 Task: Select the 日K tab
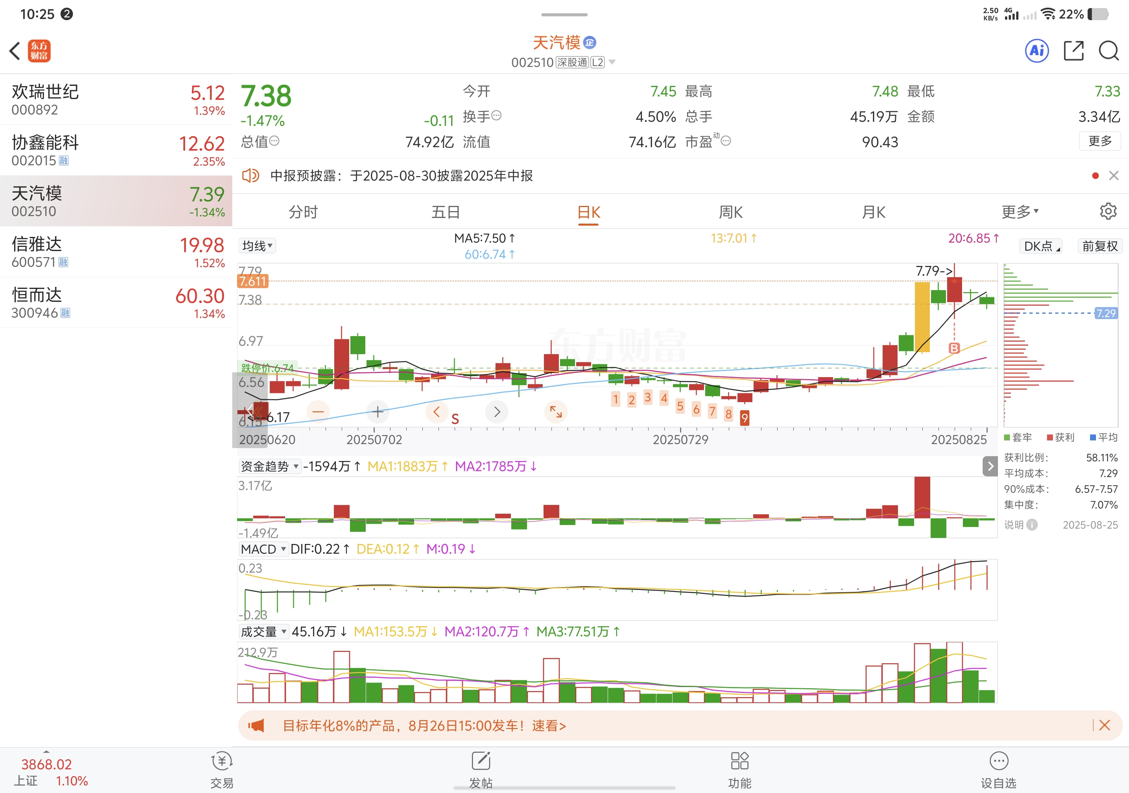point(589,212)
